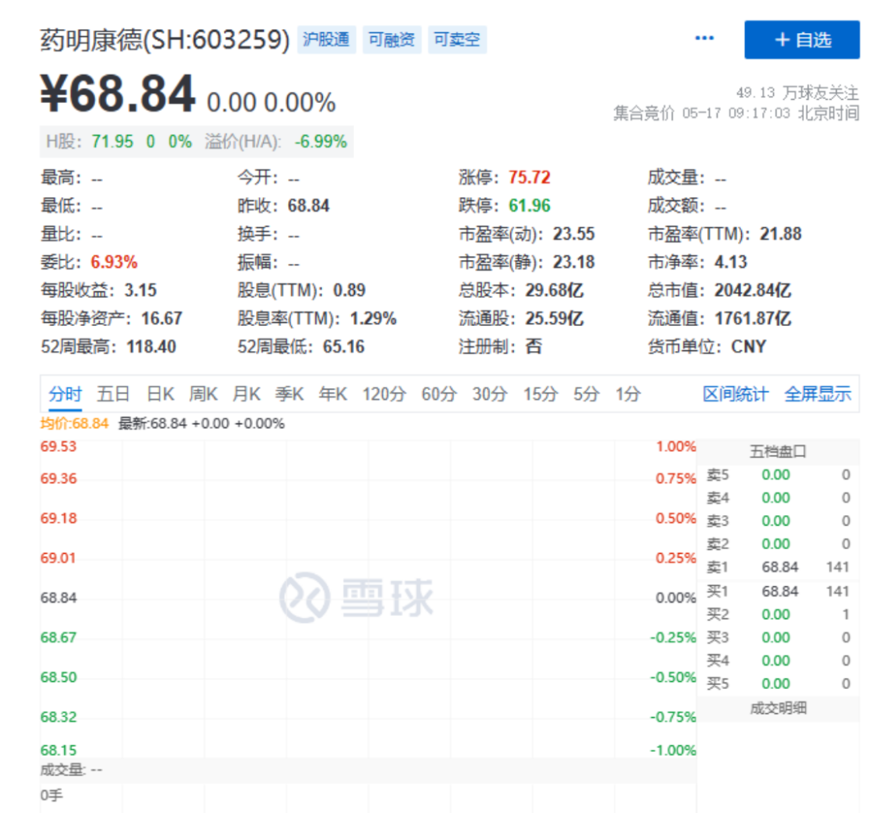
Task: Open 区间统计 range statistics
Action: (x=735, y=394)
